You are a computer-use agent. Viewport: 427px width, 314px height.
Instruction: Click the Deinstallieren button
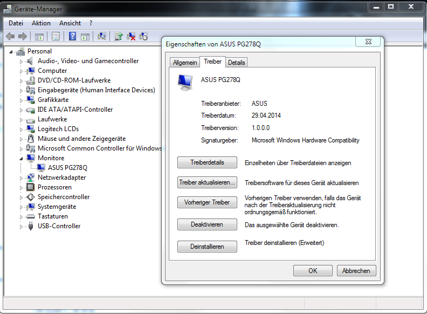tap(207, 247)
